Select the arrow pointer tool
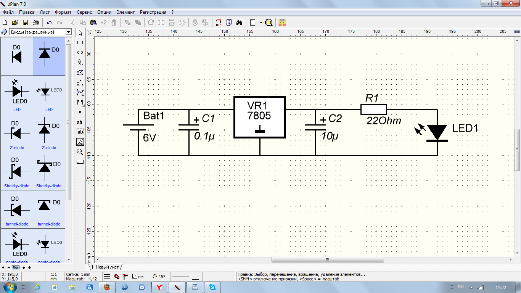Viewport: 521px width, 293px height. pos(80,33)
